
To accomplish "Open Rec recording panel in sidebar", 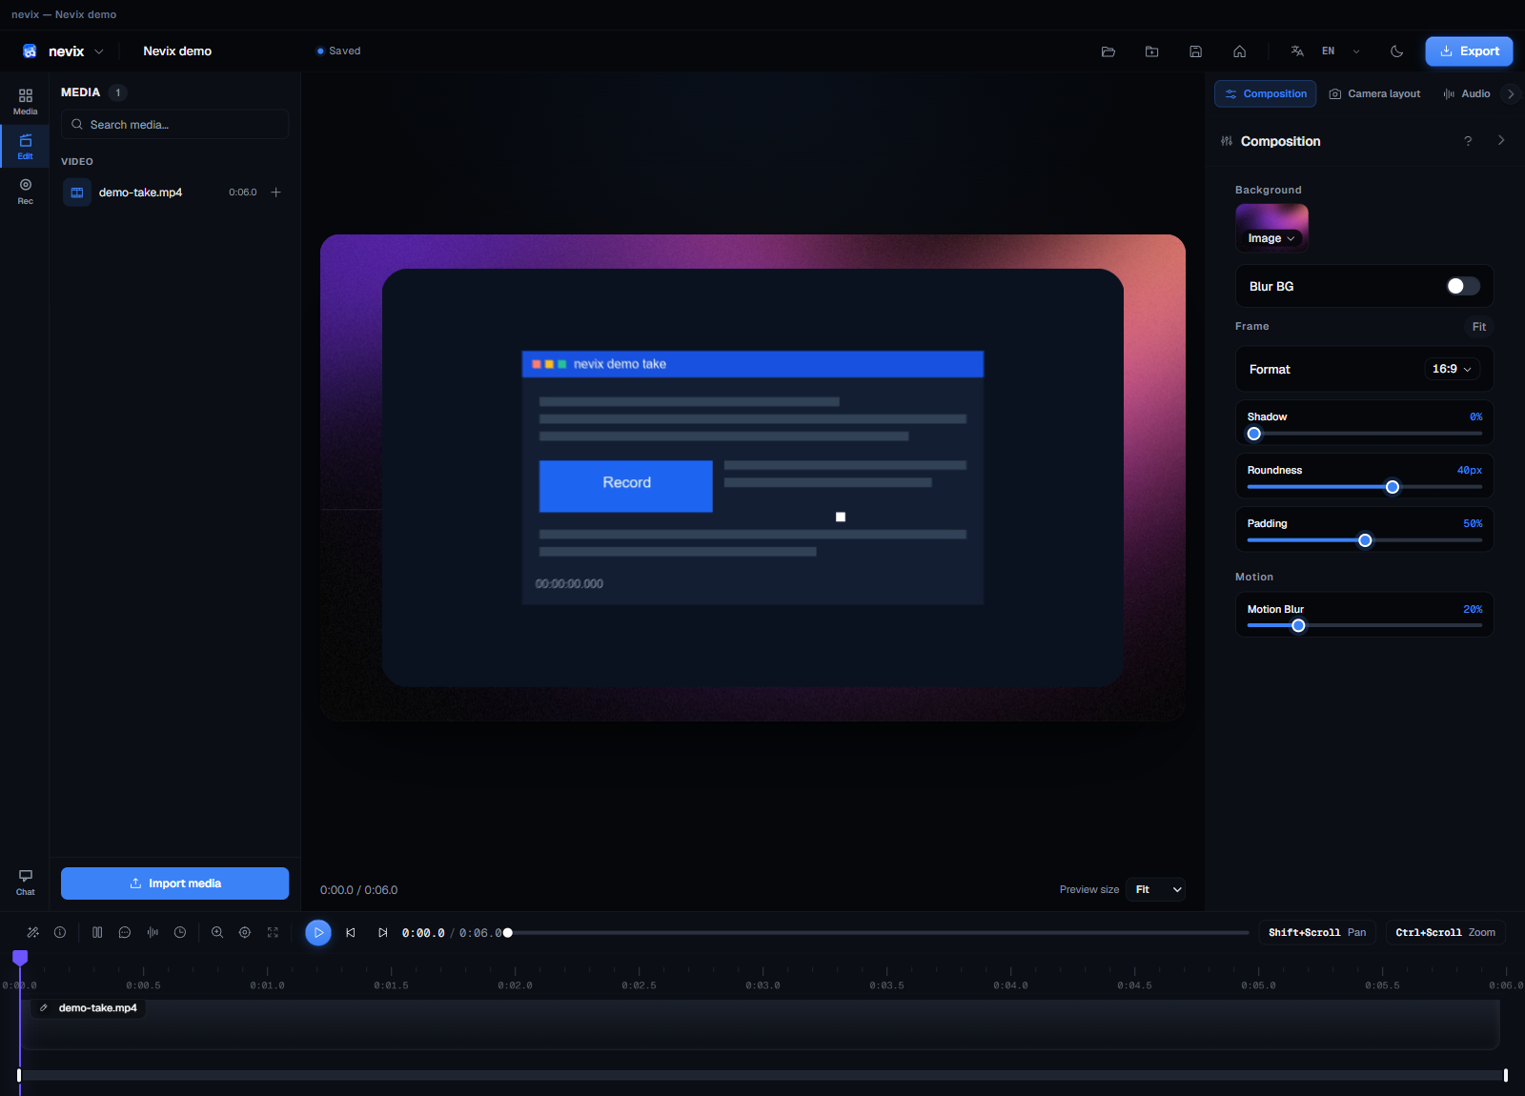I will tap(26, 191).
